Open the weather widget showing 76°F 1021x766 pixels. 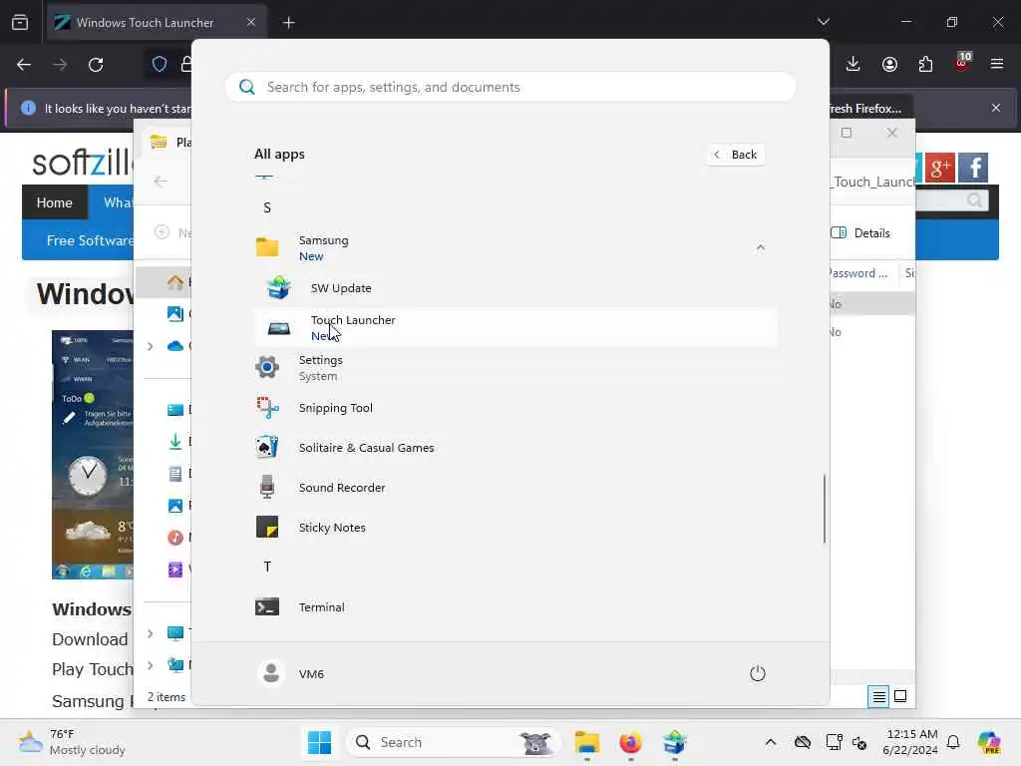pyautogui.click(x=72, y=742)
